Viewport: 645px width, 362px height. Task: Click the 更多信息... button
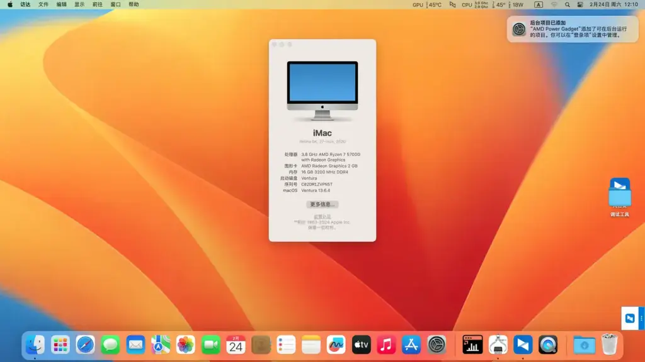(x=322, y=204)
